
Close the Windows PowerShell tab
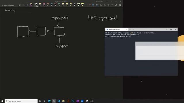pyautogui.click(x=126, y=29)
